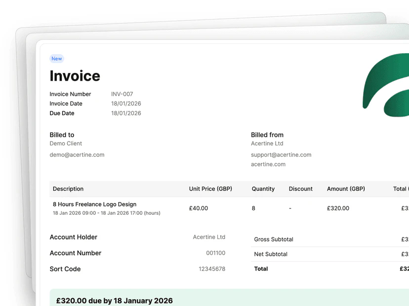409x306 pixels.
Task: Click the Description column header
Action: click(68, 189)
